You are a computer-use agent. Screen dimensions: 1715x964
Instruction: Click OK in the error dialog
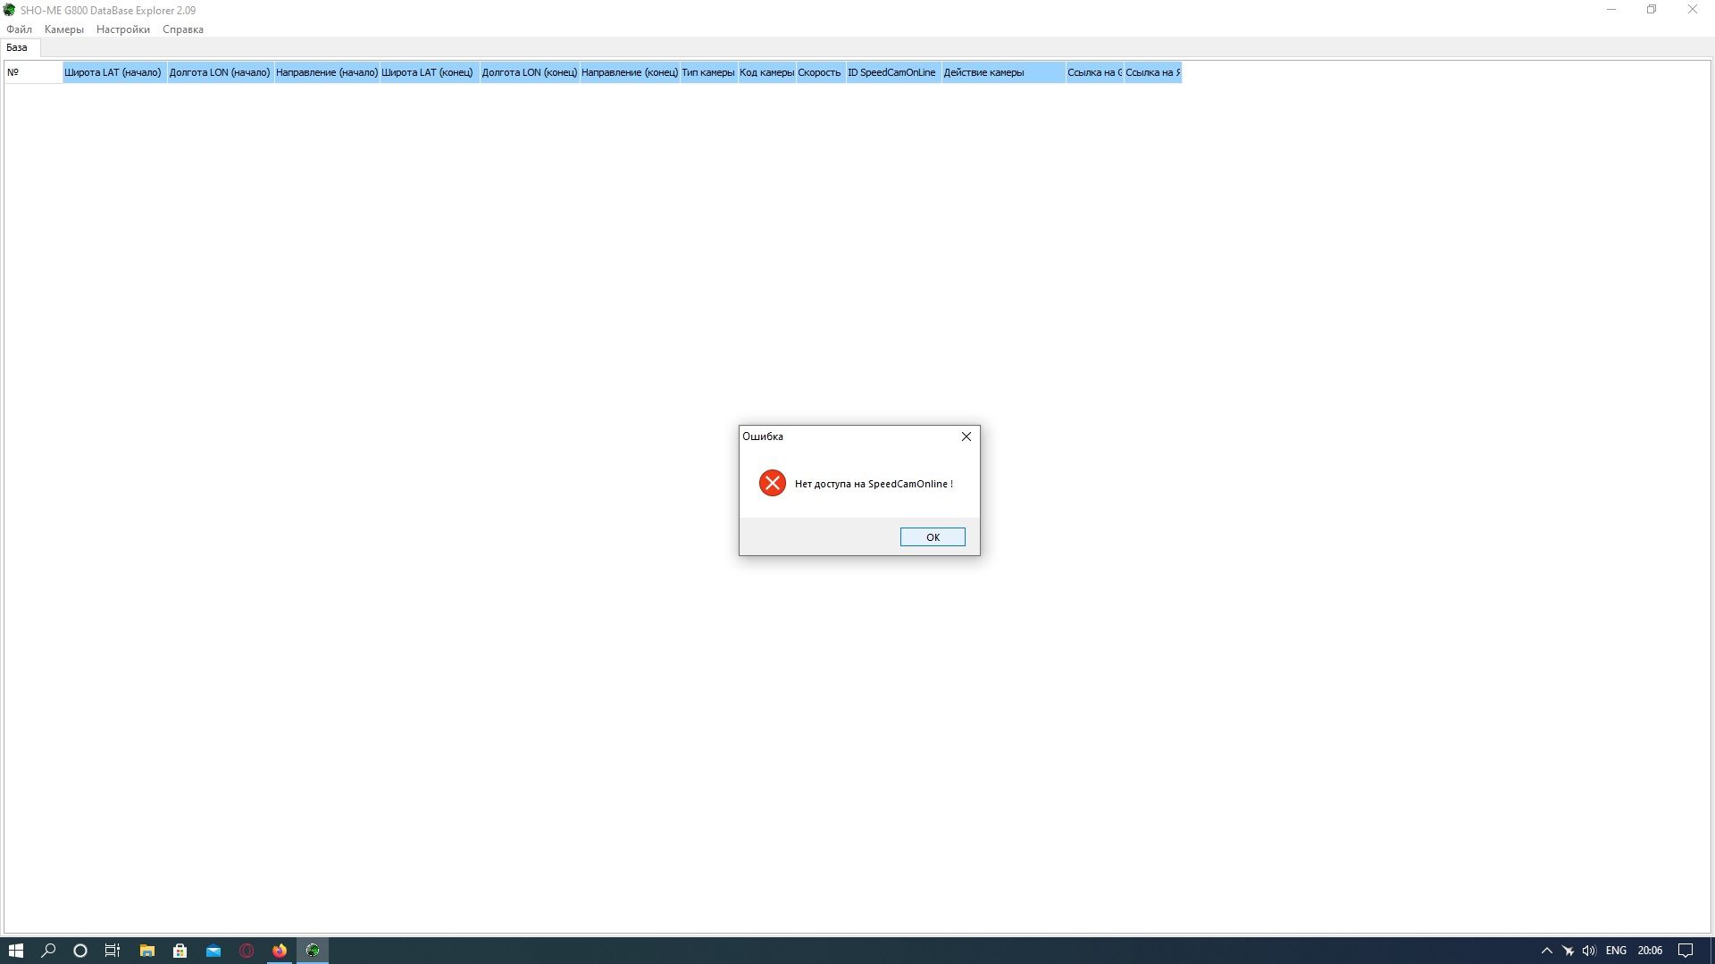[x=932, y=536]
